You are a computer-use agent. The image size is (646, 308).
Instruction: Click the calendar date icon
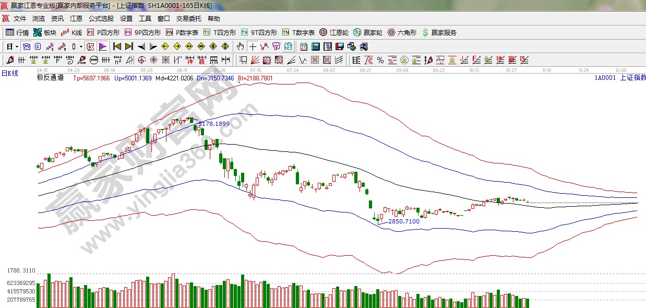click(x=303, y=46)
